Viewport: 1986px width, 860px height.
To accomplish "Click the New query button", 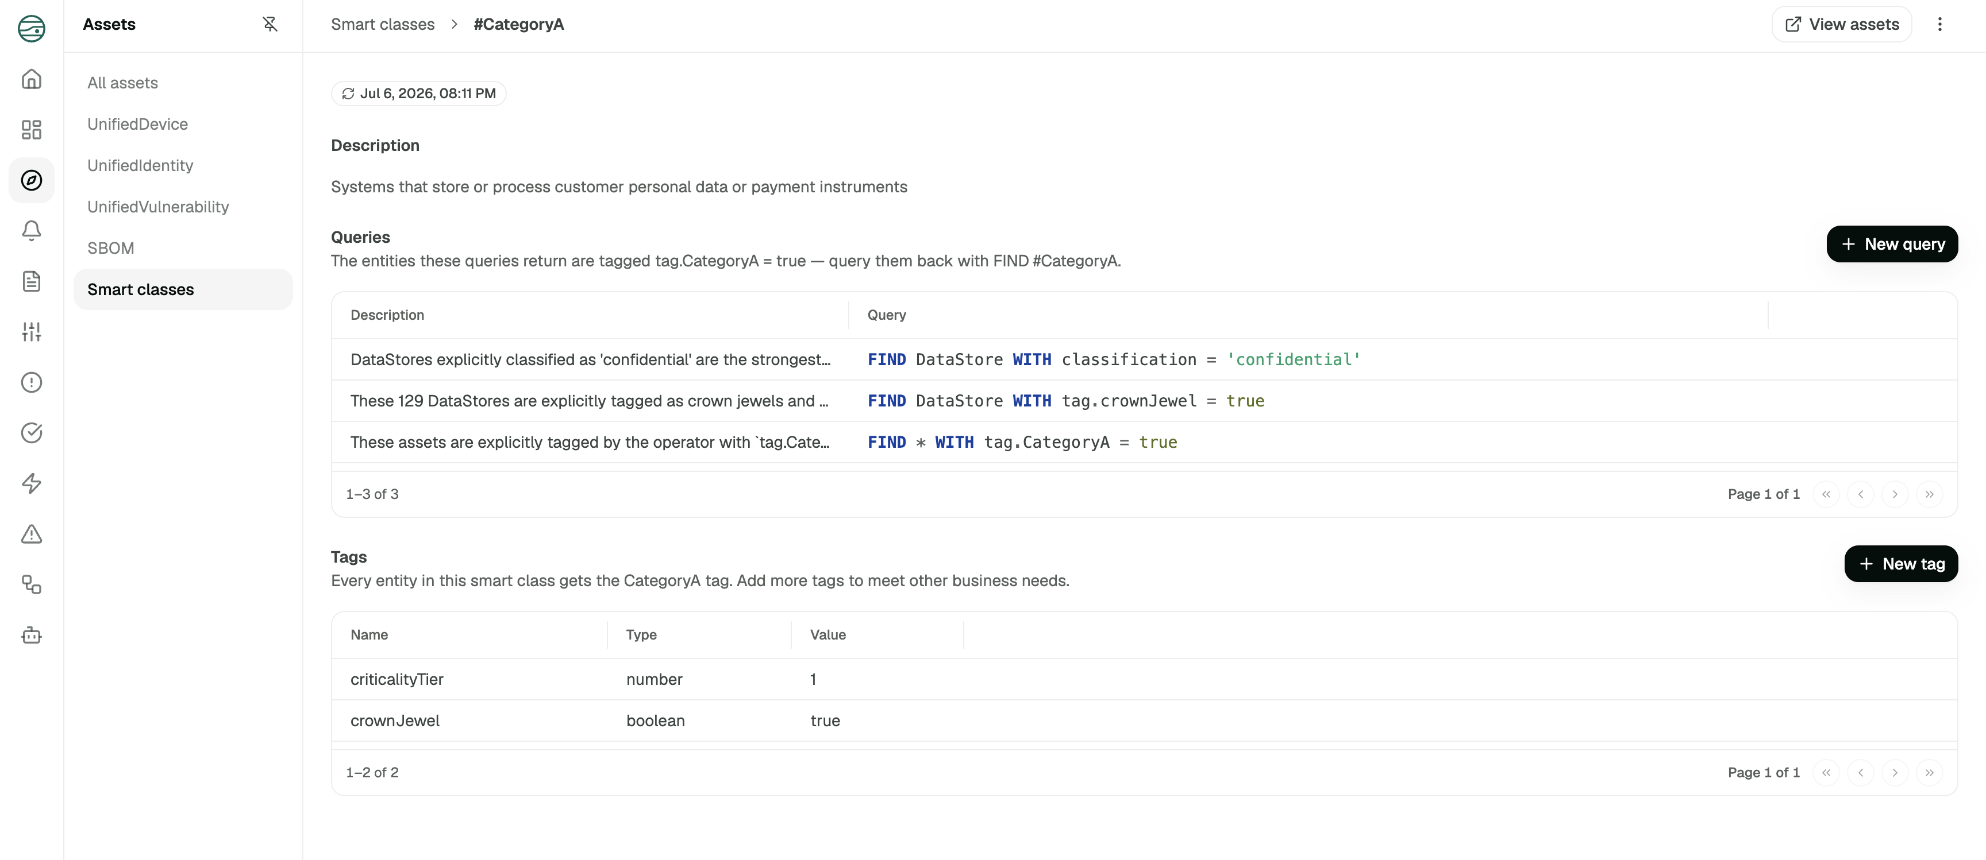I will click(1892, 244).
